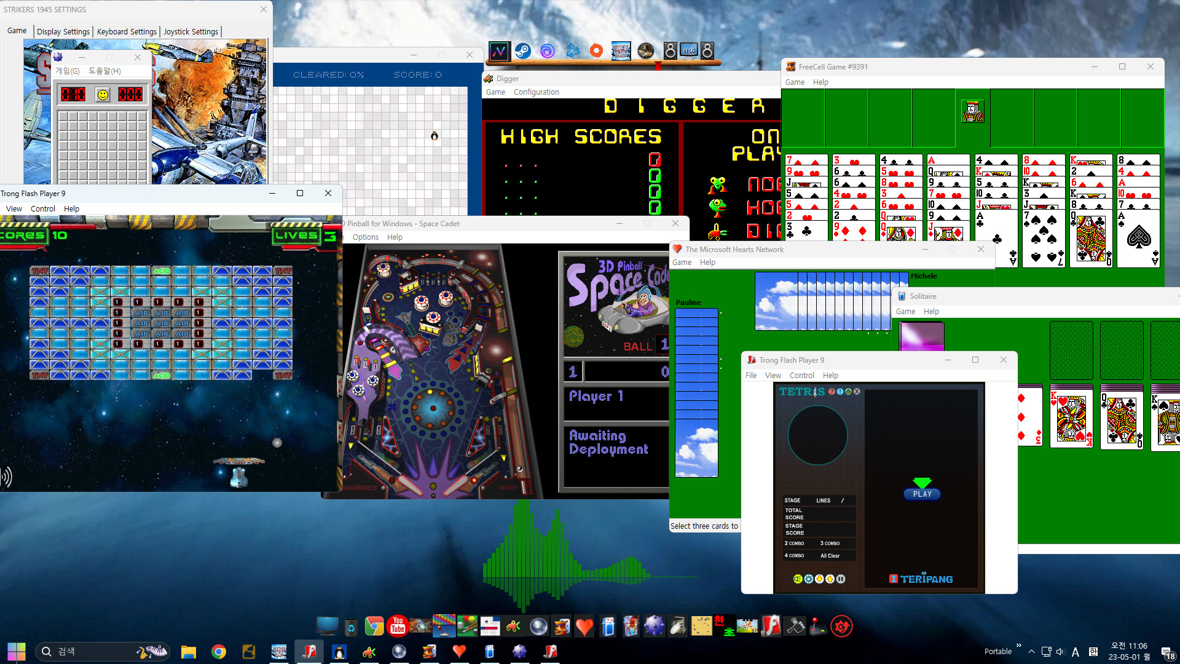Open the Go board icon in the bottom dock

point(701,626)
